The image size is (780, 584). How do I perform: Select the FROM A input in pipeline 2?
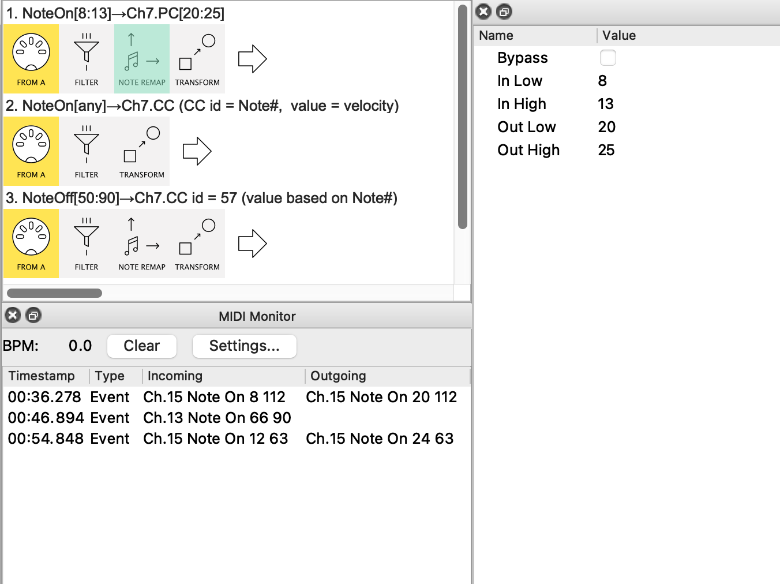[31, 151]
